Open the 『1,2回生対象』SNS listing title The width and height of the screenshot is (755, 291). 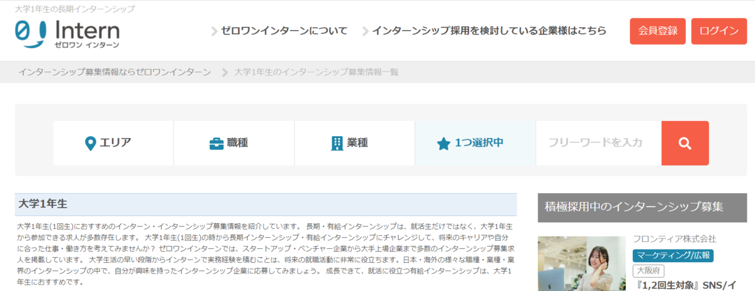pyautogui.click(x=685, y=285)
